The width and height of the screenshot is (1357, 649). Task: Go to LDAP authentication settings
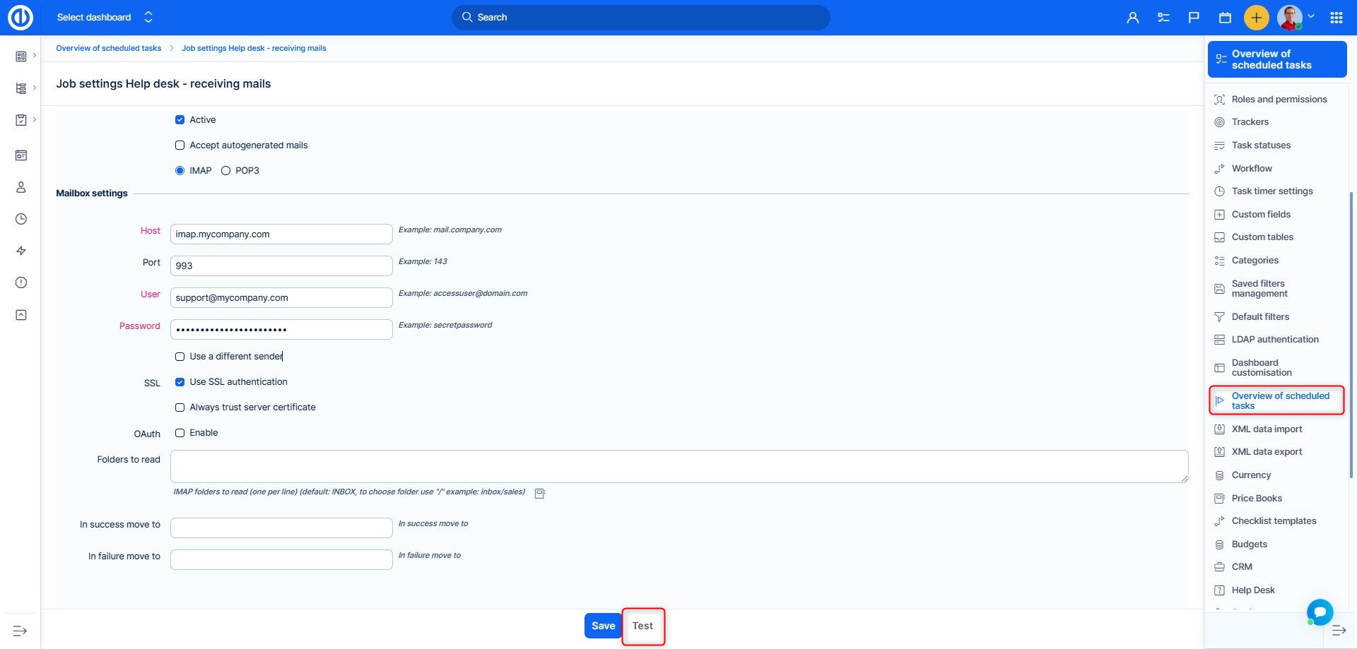pyautogui.click(x=1274, y=340)
